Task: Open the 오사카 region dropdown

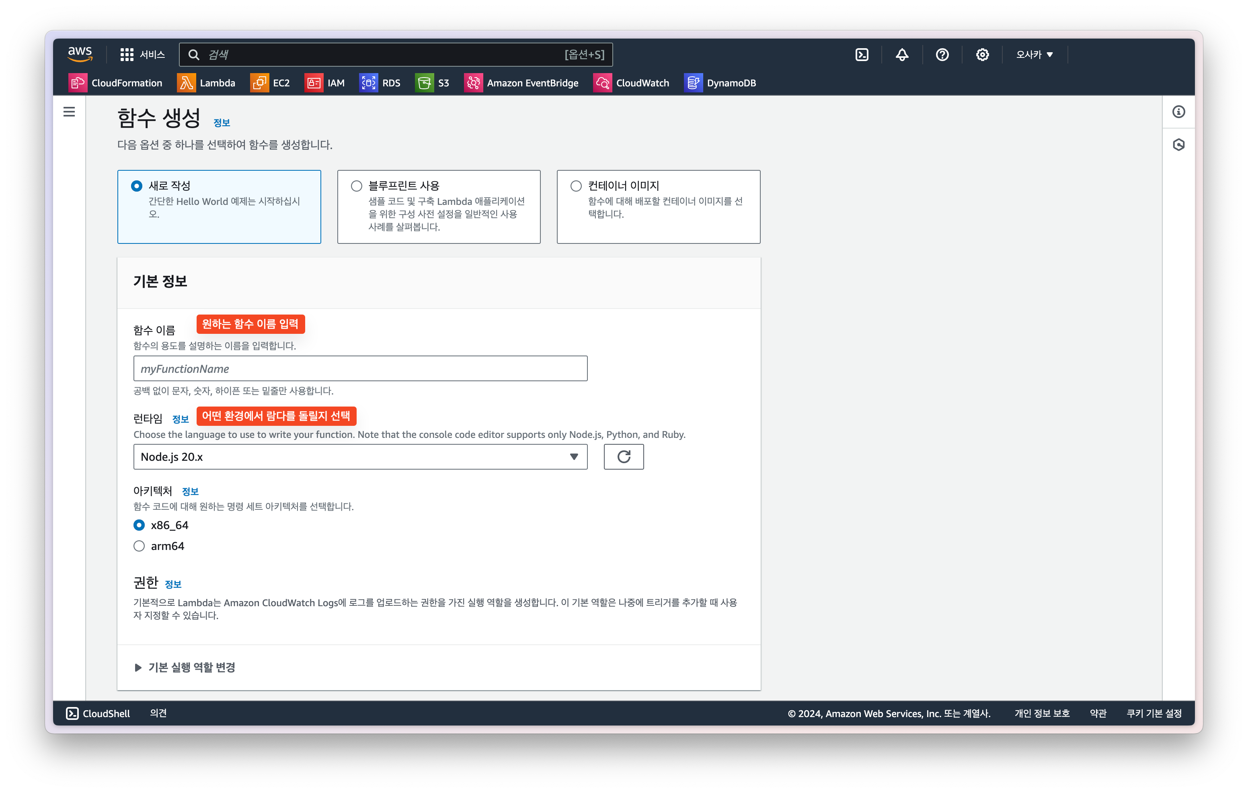Action: click(x=1034, y=54)
